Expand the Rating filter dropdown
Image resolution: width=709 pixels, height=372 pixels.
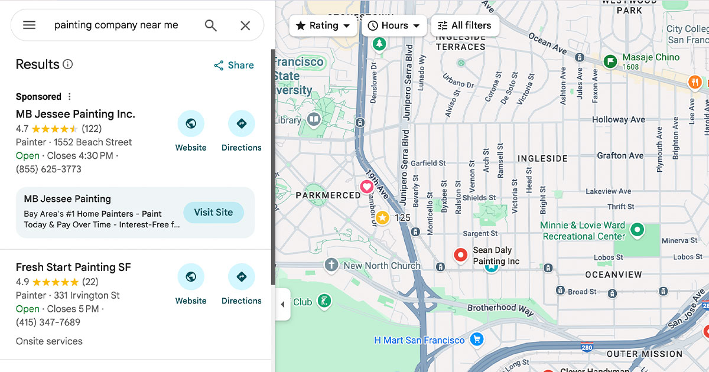[x=323, y=26]
